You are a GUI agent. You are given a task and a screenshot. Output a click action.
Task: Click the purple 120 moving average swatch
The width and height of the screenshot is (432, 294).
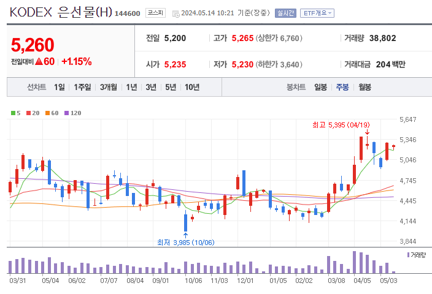tap(66, 113)
